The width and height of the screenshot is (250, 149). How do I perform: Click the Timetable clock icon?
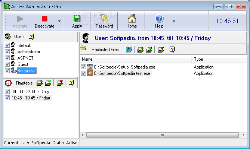[x=8, y=83]
